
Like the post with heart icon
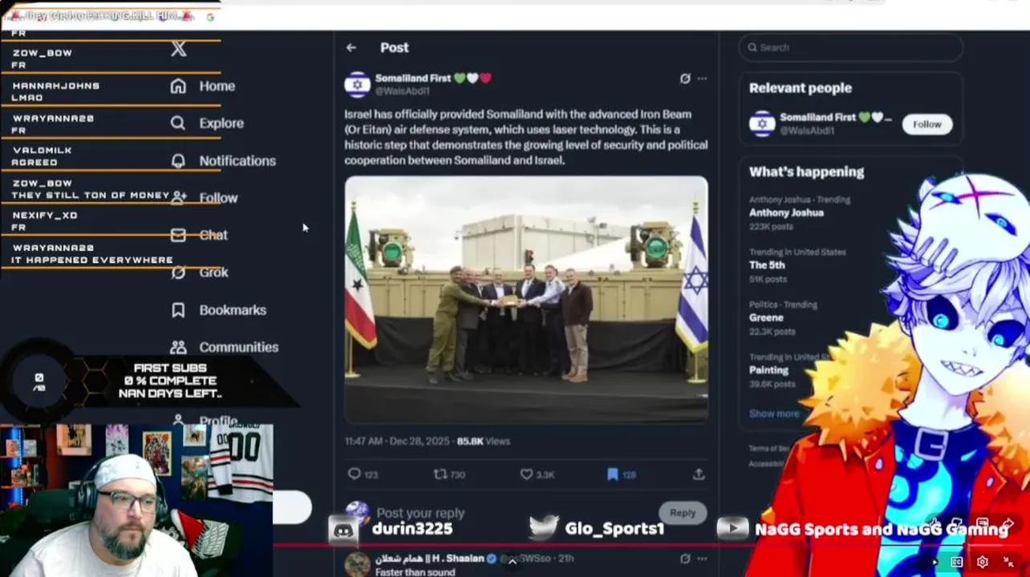point(526,474)
